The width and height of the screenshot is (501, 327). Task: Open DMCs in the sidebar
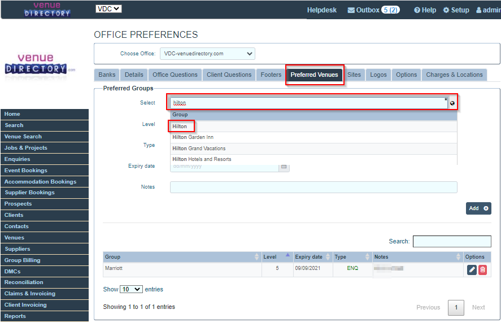[x=45, y=272]
